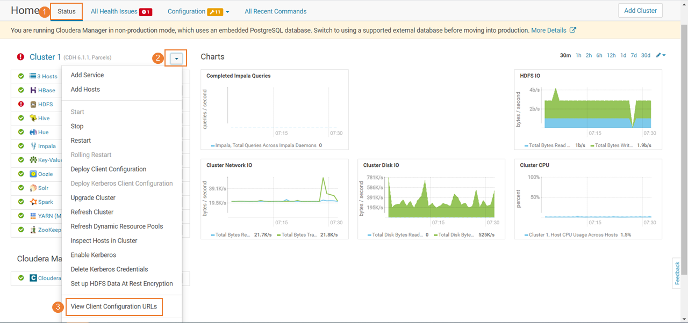Click the Impala service icon
This screenshot has height=323, width=688.
pos(33,146)
